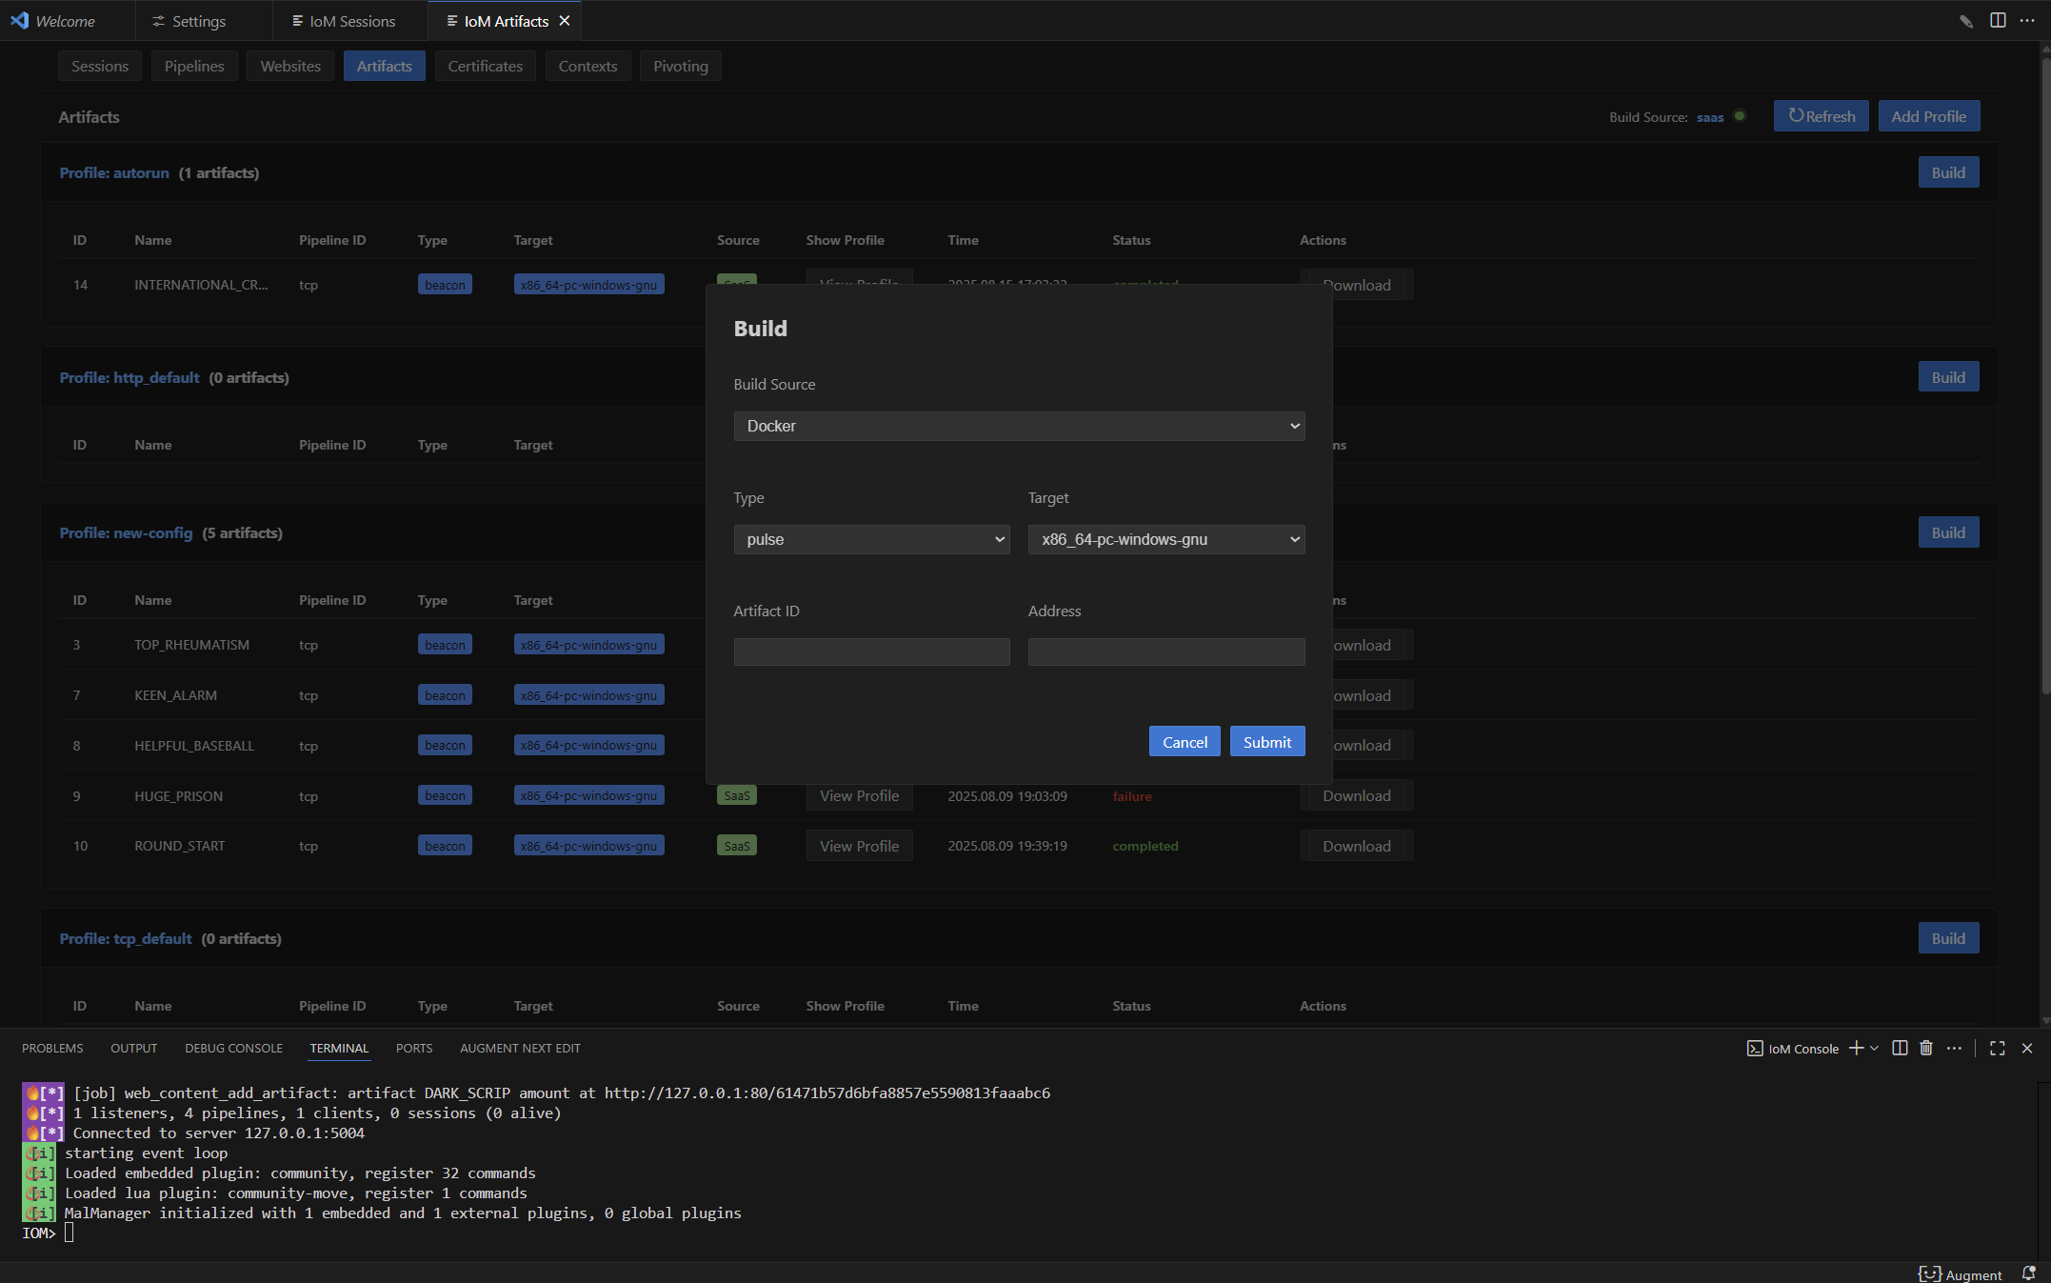Click the Artifact ID input field

click(x=871, y=652)
